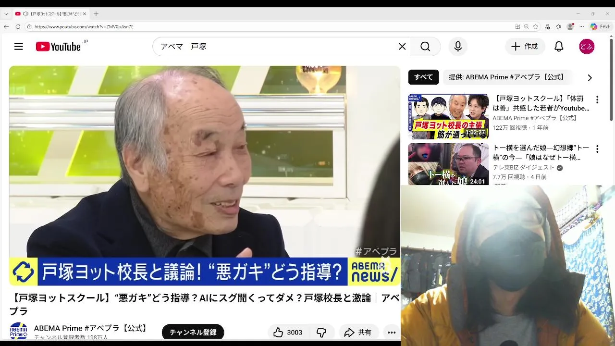Open options for the トー横 video
Screen dimensions: 615x346
point(597,149)
